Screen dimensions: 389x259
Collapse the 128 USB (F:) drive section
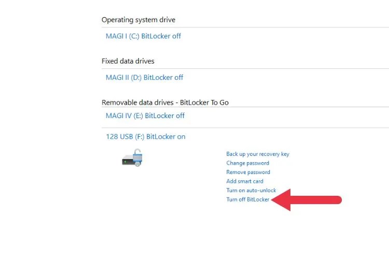pyautogui.click(x=145, y=137)
